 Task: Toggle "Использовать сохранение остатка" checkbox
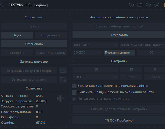[x=74, y=99]
